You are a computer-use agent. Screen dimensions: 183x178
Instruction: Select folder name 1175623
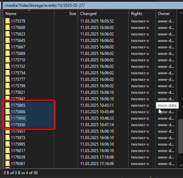(18, 34)
